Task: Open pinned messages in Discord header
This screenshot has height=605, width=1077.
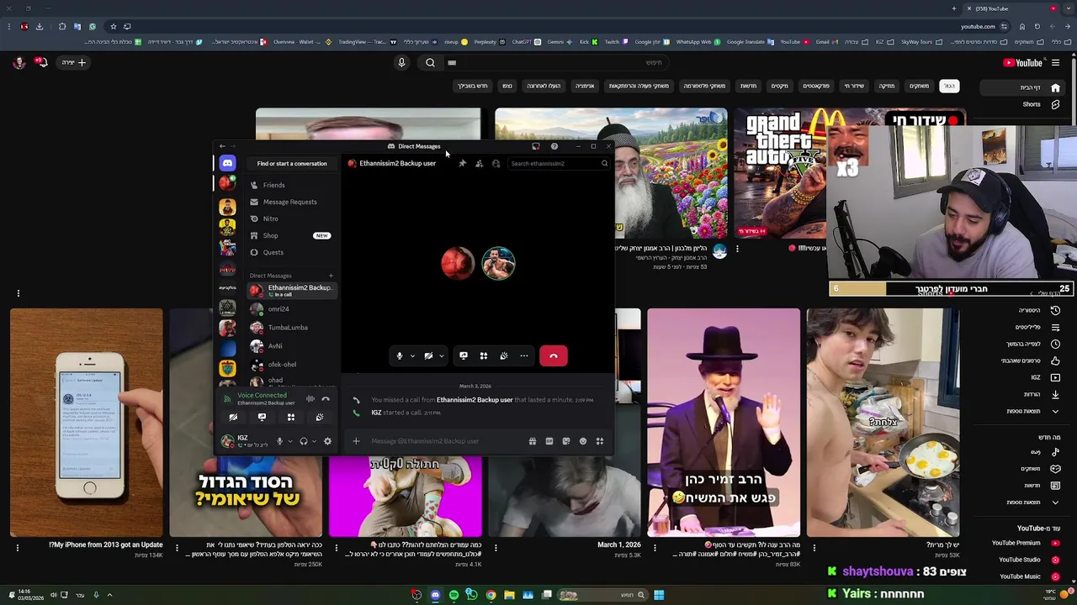Action: (462, 164)
